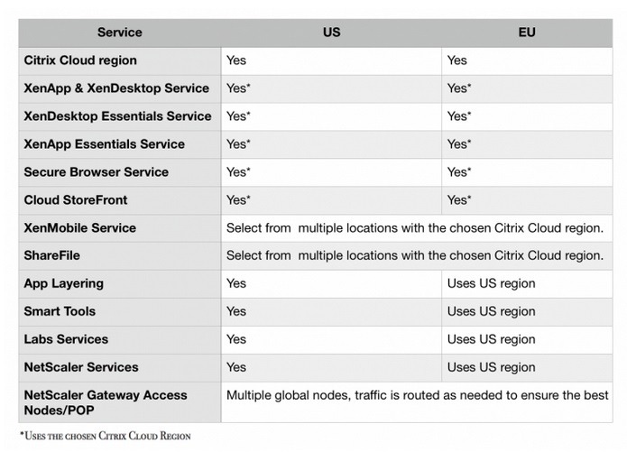Click the Cloud StoreFront row label
The width and height of the screenshot is (627, 452).
(x=76, y=200)
